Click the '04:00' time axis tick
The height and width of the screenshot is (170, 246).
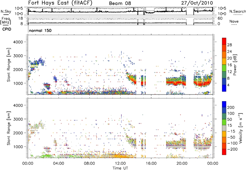(x=58, y=164)
